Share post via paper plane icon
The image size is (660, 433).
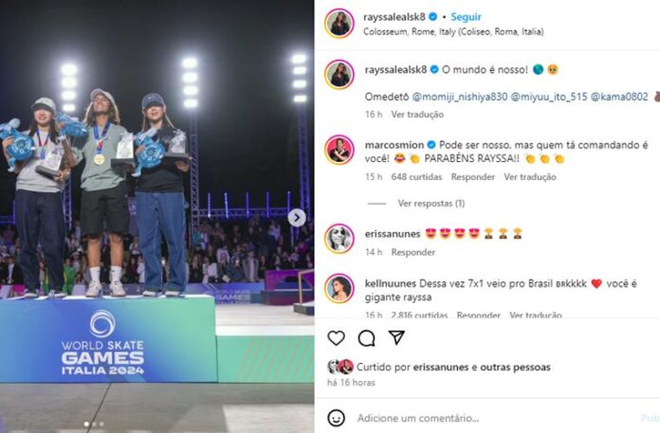[x=396, y=337]
